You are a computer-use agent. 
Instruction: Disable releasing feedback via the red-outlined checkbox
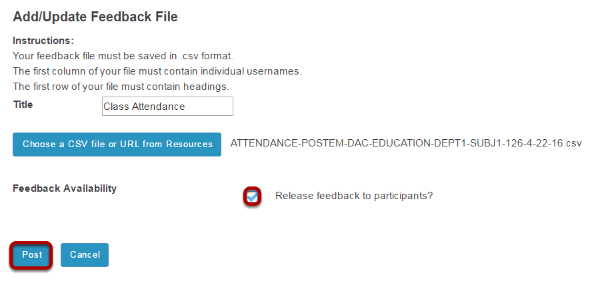[x=252, y=196]
